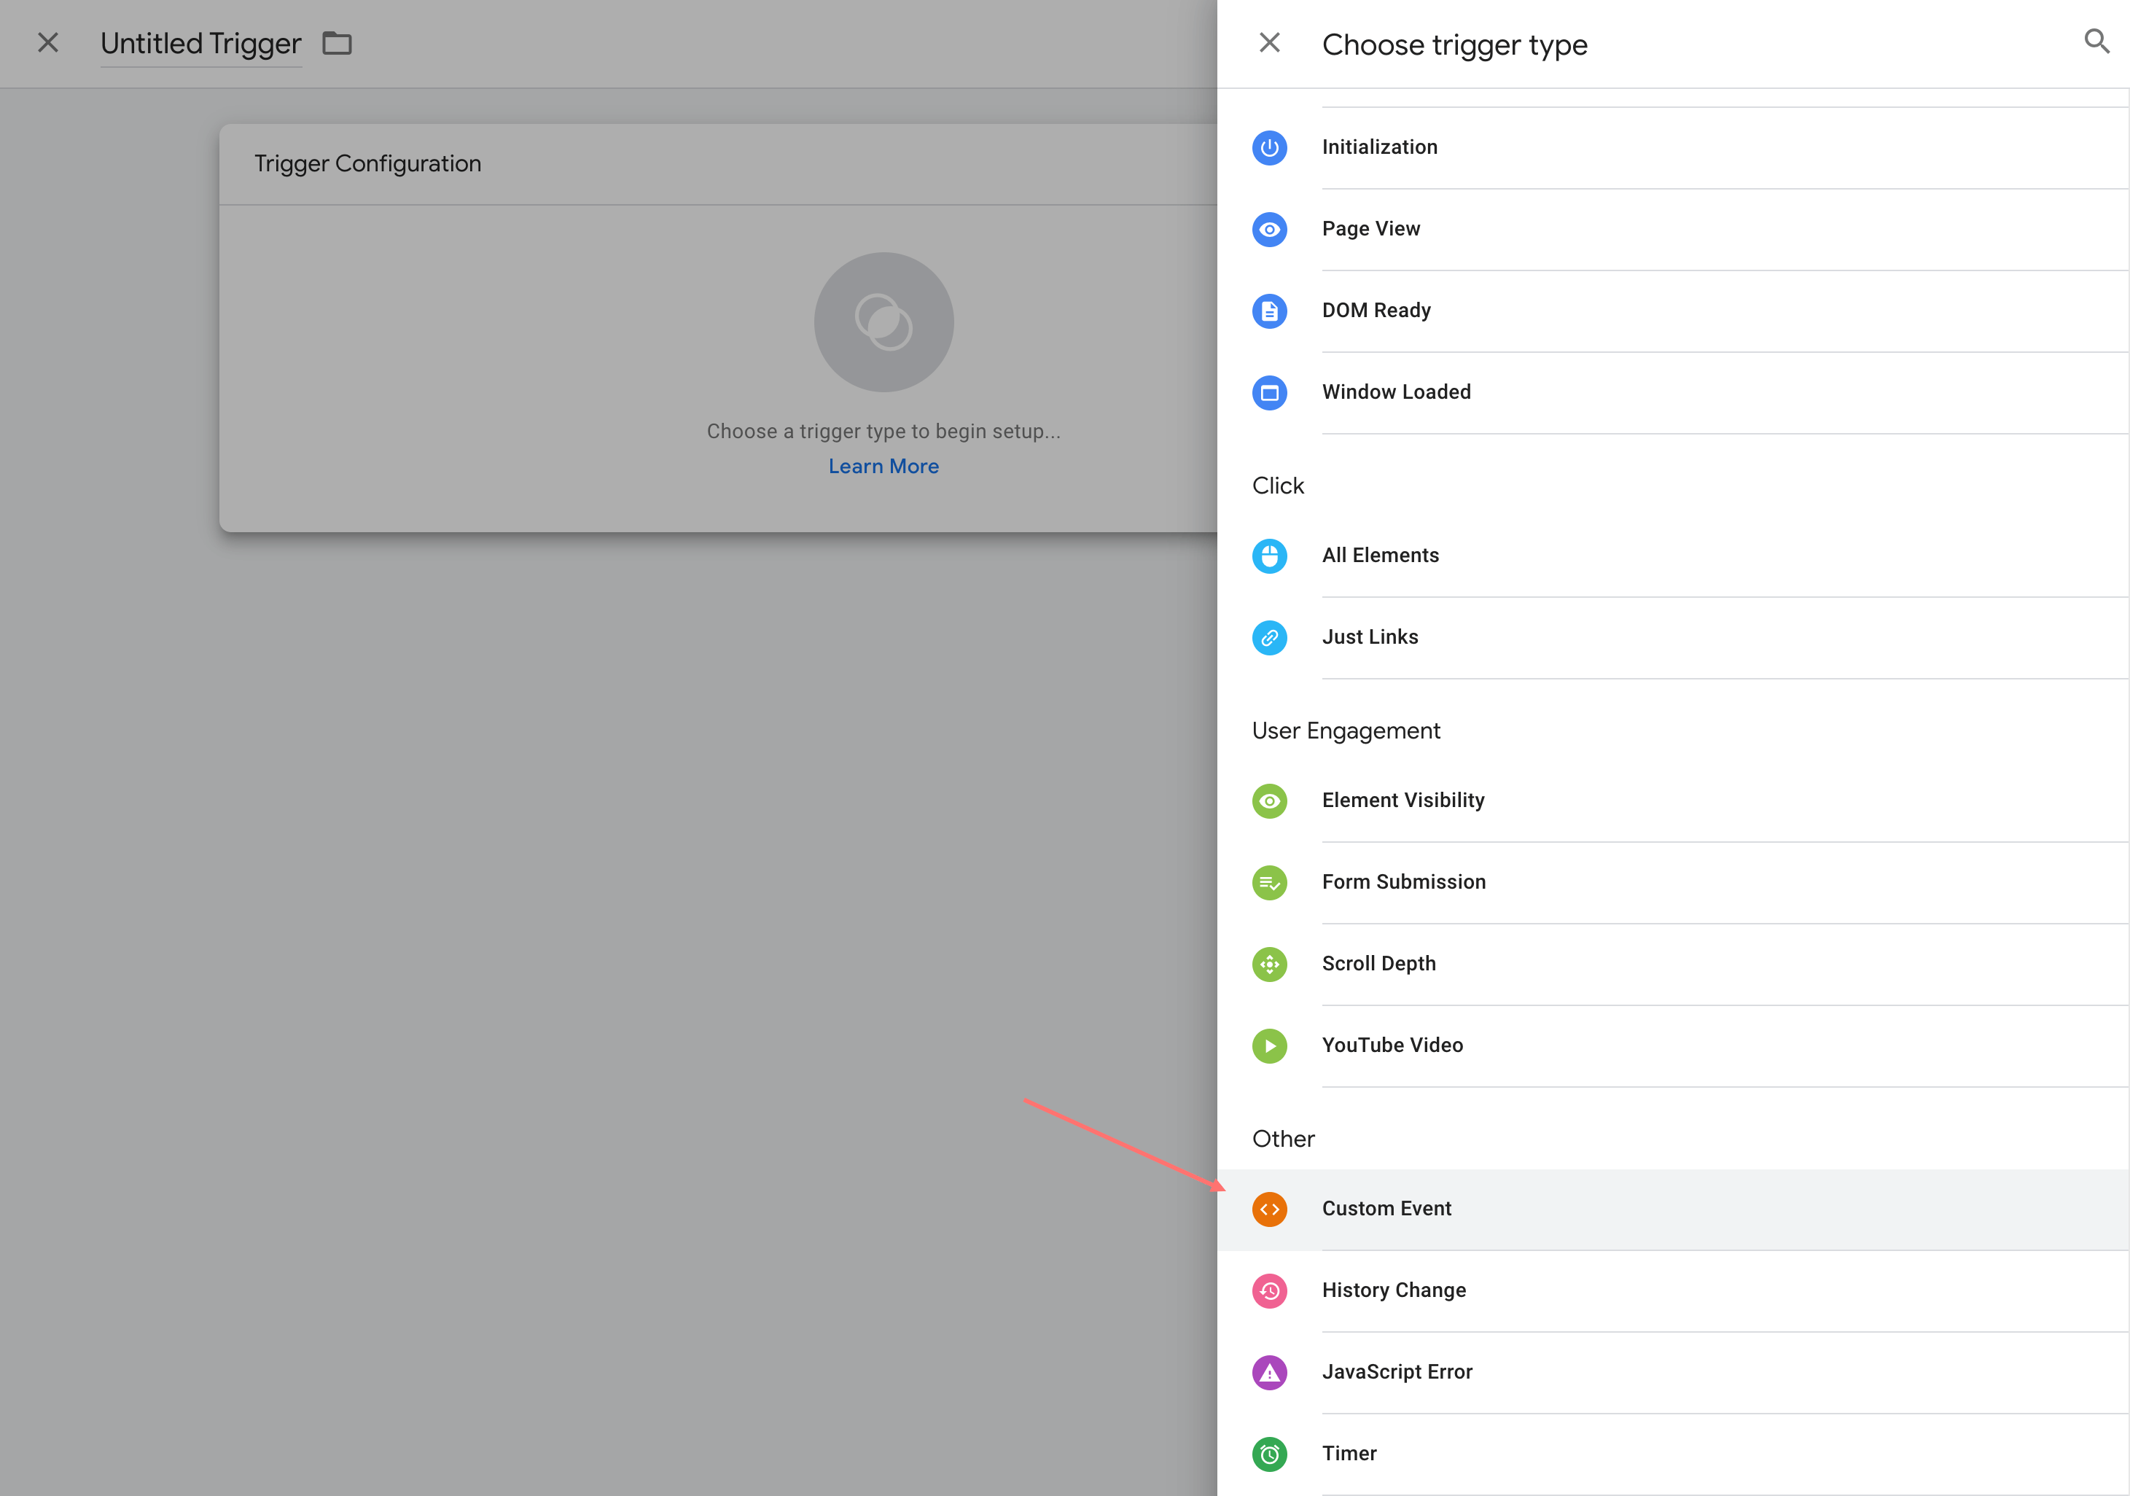Choose Element Visibility trigger

pyautogui.click(x=1673, y=801)
